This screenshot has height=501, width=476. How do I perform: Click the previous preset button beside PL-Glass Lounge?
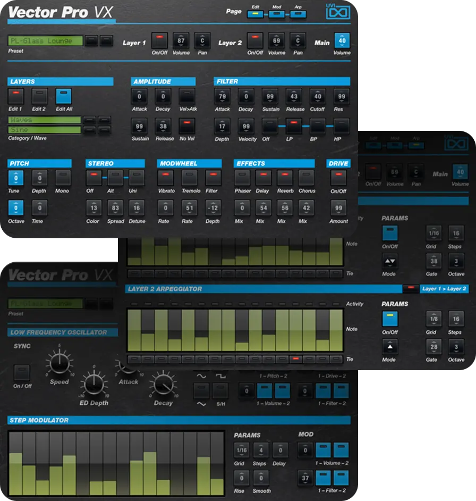(91, 41)
